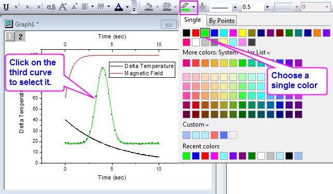Open the font color dropdown arrow

pos(127,7)
